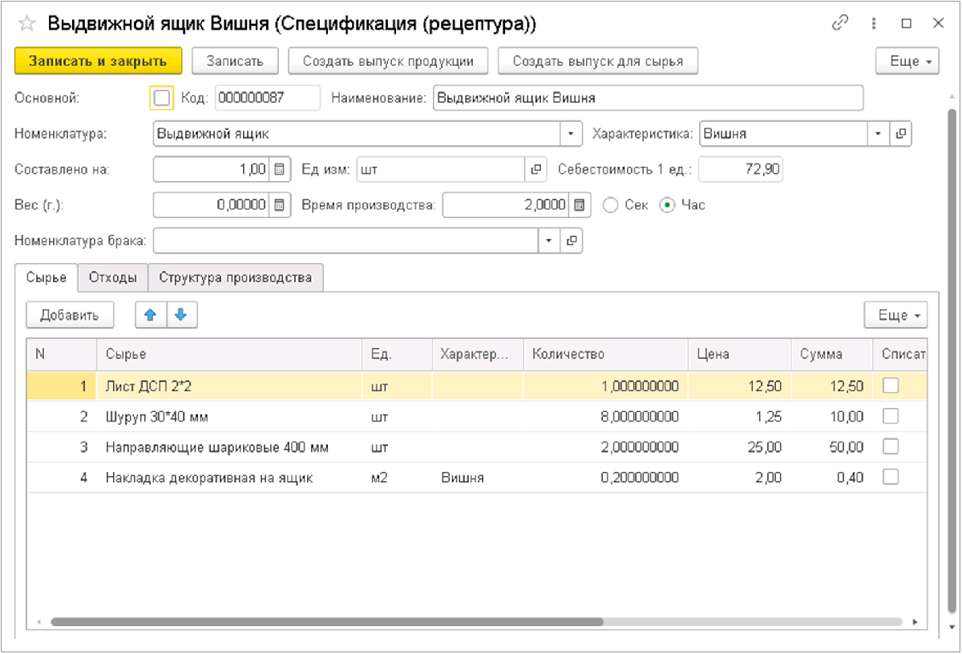Click the Количество column header
Image resolution: width=962 pixels, height=654 pixels.
605,354
